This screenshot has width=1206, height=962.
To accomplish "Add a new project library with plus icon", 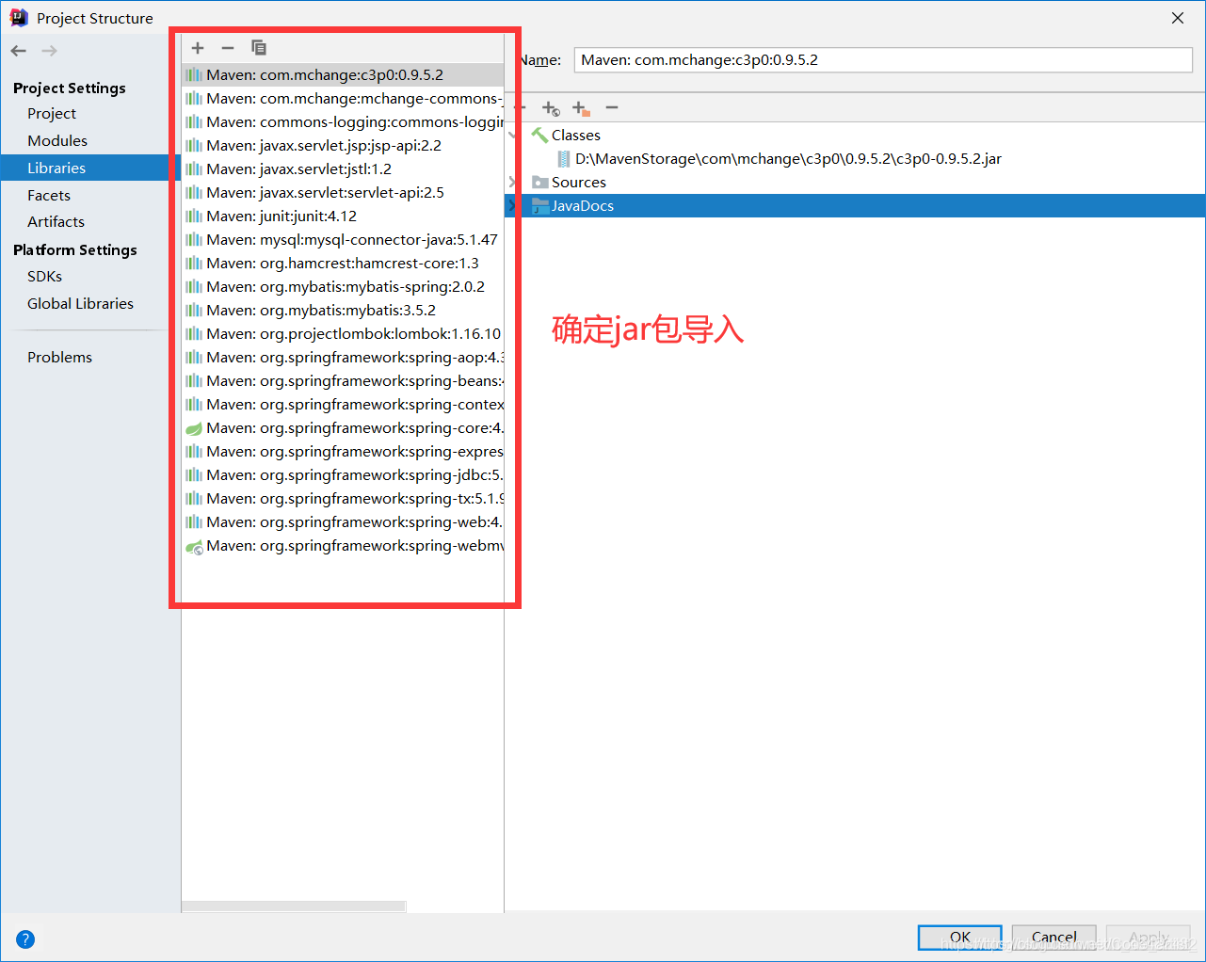I will point(198,48).
